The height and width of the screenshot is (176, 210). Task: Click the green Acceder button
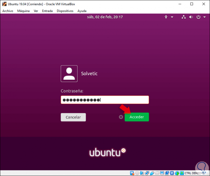[x=137, y=117]
